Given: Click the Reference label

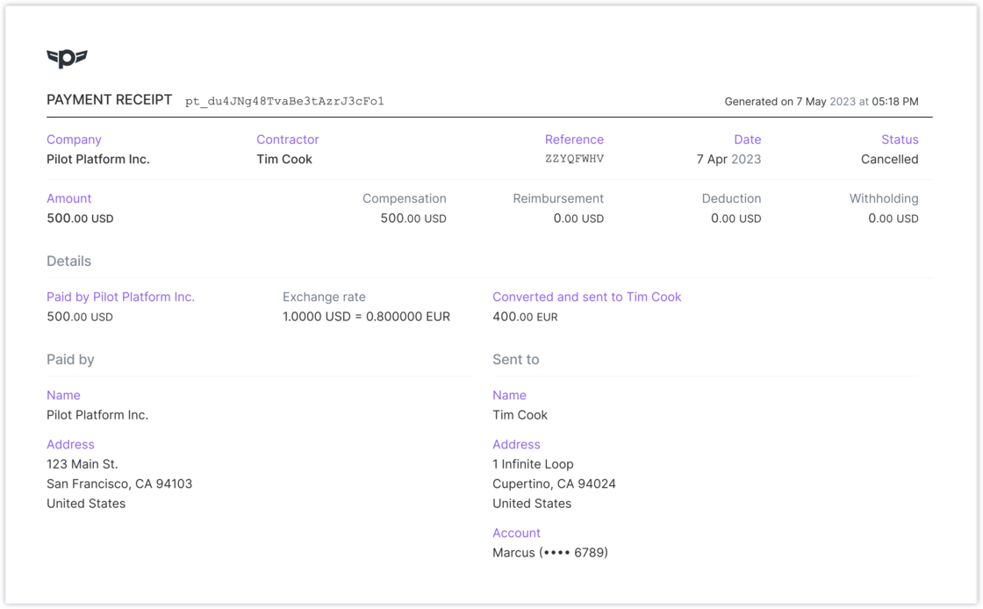Looking at the screenshot, I should pos(574,140).
